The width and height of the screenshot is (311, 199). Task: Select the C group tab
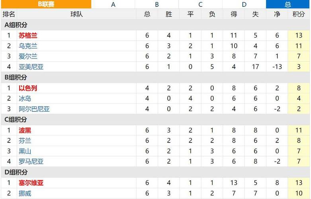pos(200,4)
